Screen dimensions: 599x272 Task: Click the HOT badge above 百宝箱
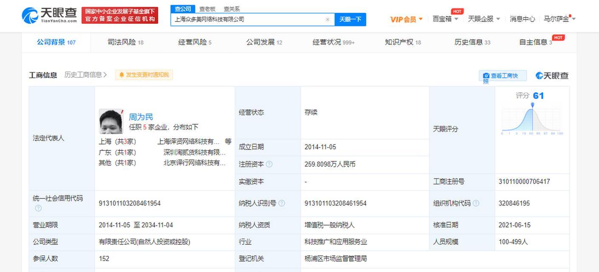click(457, 11)
